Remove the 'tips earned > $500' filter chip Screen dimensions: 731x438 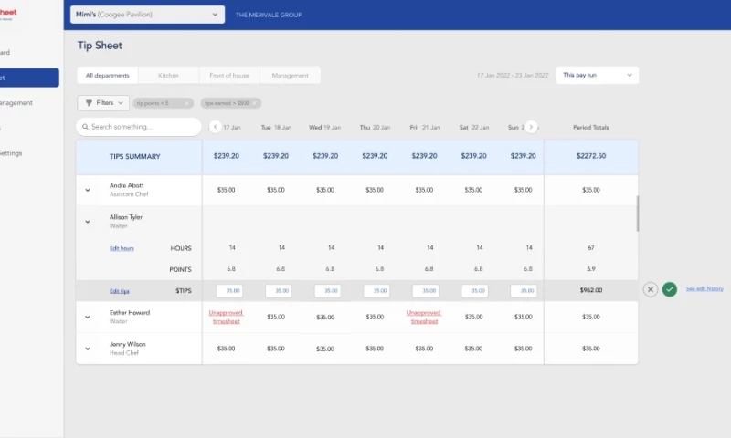coord(255,103)
